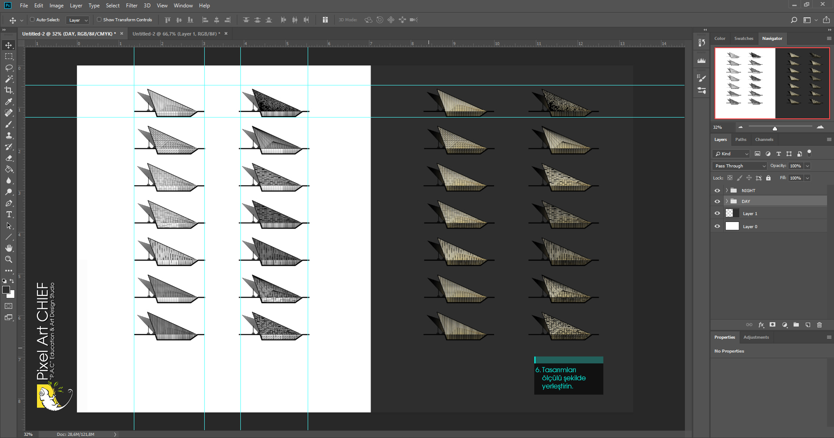This screenshot has height=438, width=834.
Task: Toggle visibility of Layer 0
Action: (717, 226)
